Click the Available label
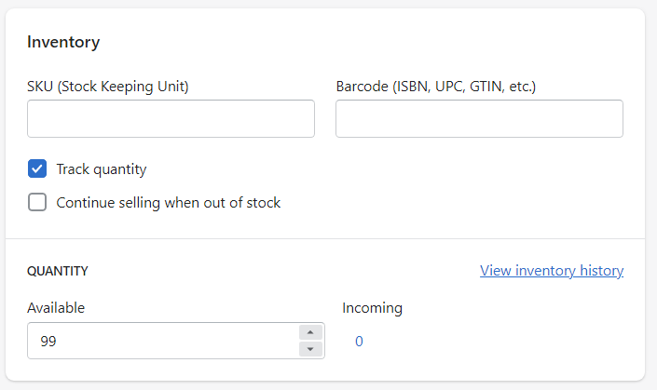 point(56,308)
